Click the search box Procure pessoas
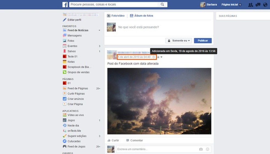This screenshot has height=154, width=270. coord(114,4)
